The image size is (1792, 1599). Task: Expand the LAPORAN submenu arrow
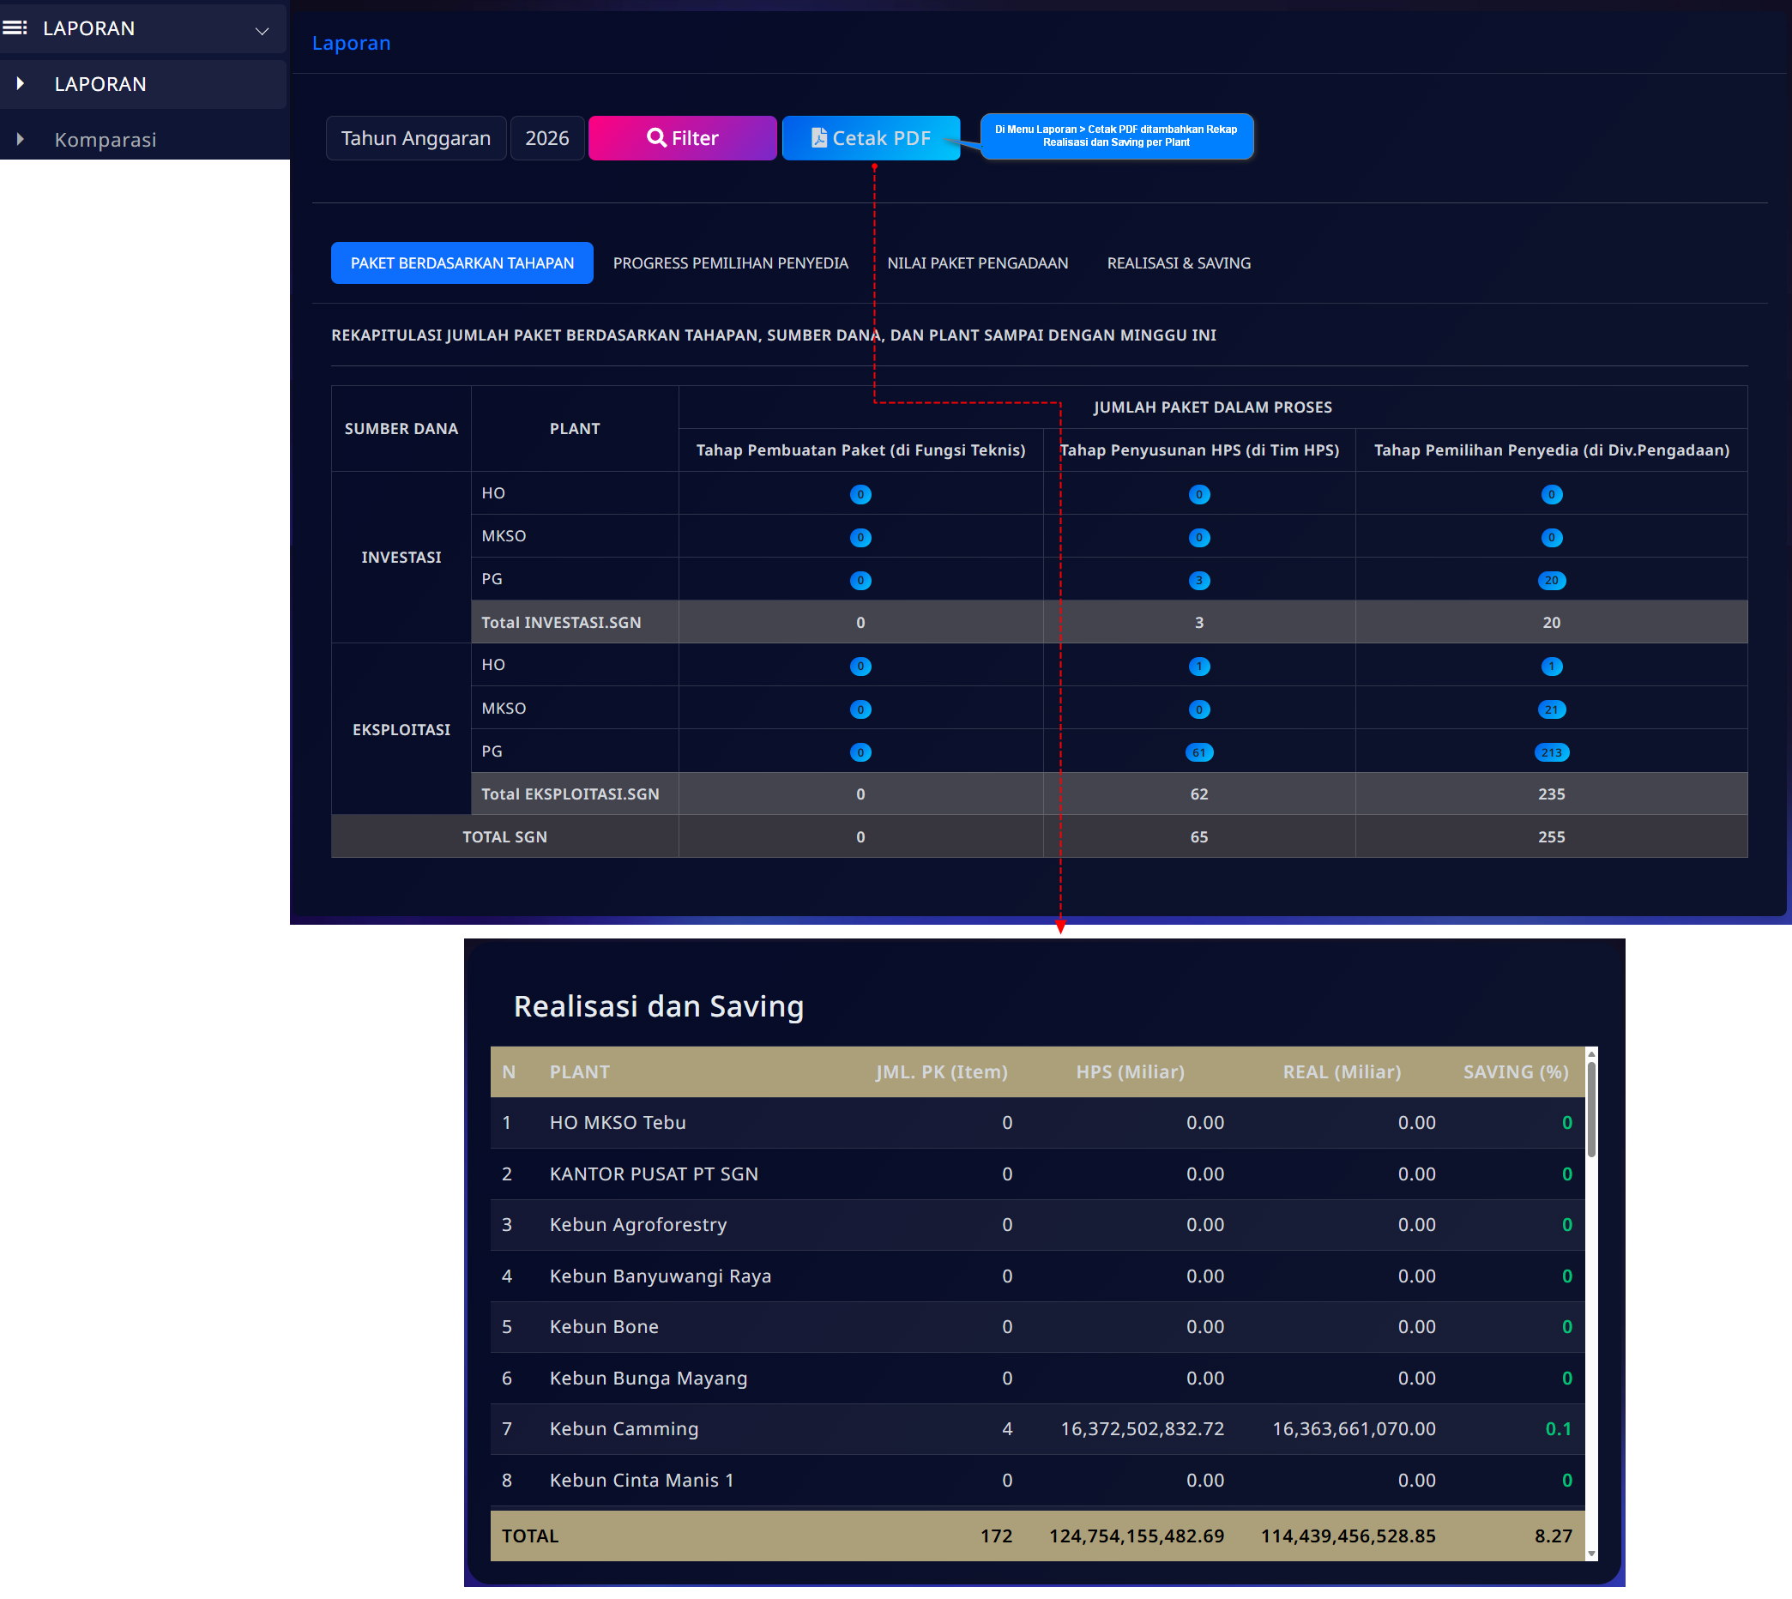[x=21, y=83]
